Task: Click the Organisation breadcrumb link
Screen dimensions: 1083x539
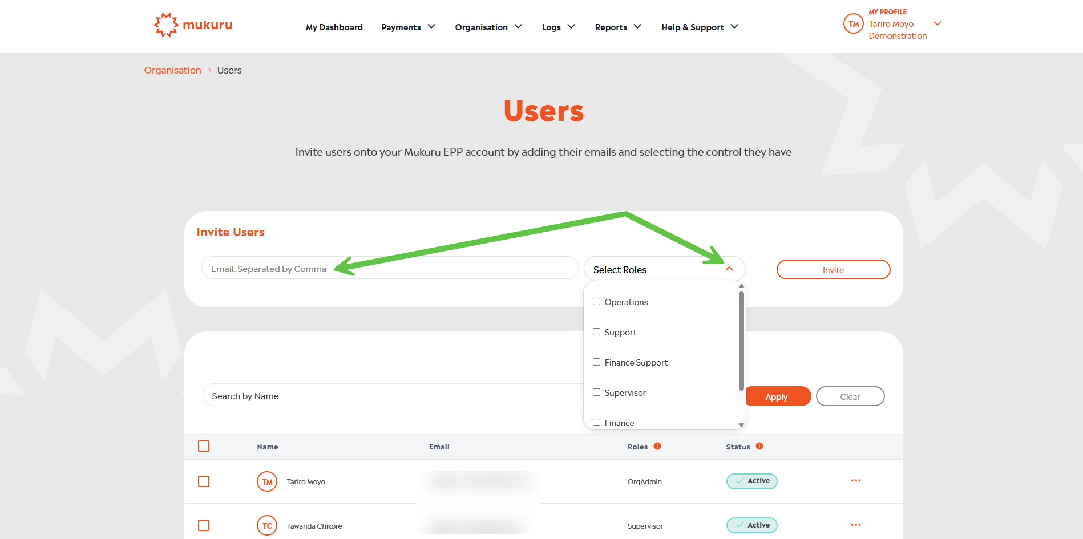Action: click(x=172, y=70)
